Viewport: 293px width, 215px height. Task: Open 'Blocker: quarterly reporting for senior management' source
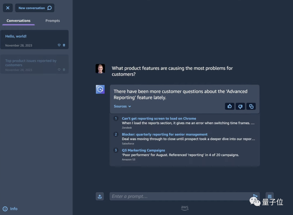click(x=165, y=134)
